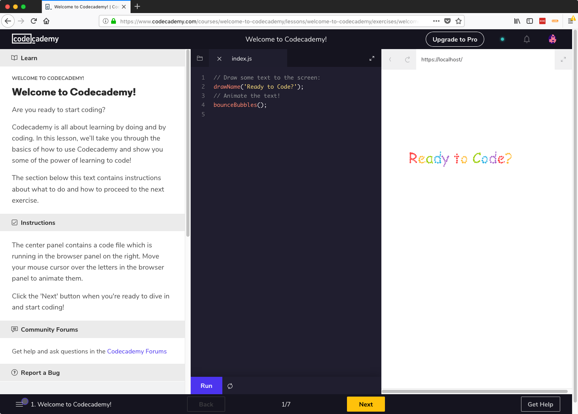The width and height of the screenshot is (578, 414).
Task: Toggle the Firefox sidebar view
Action: click(530, 21)
